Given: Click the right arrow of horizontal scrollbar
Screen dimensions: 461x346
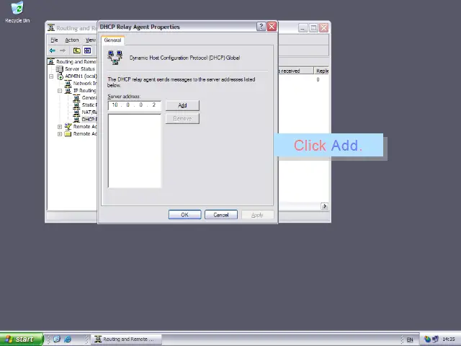Looking at the screenshot, I should click(324, 206).
